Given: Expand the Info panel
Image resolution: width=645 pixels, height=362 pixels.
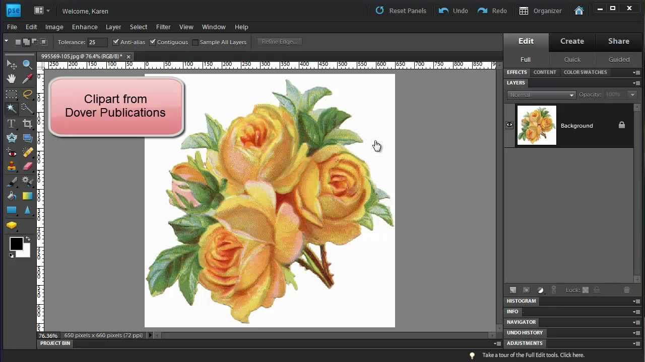Looking at the screenshot, I should pyautogui.click(x=512, y=312).
